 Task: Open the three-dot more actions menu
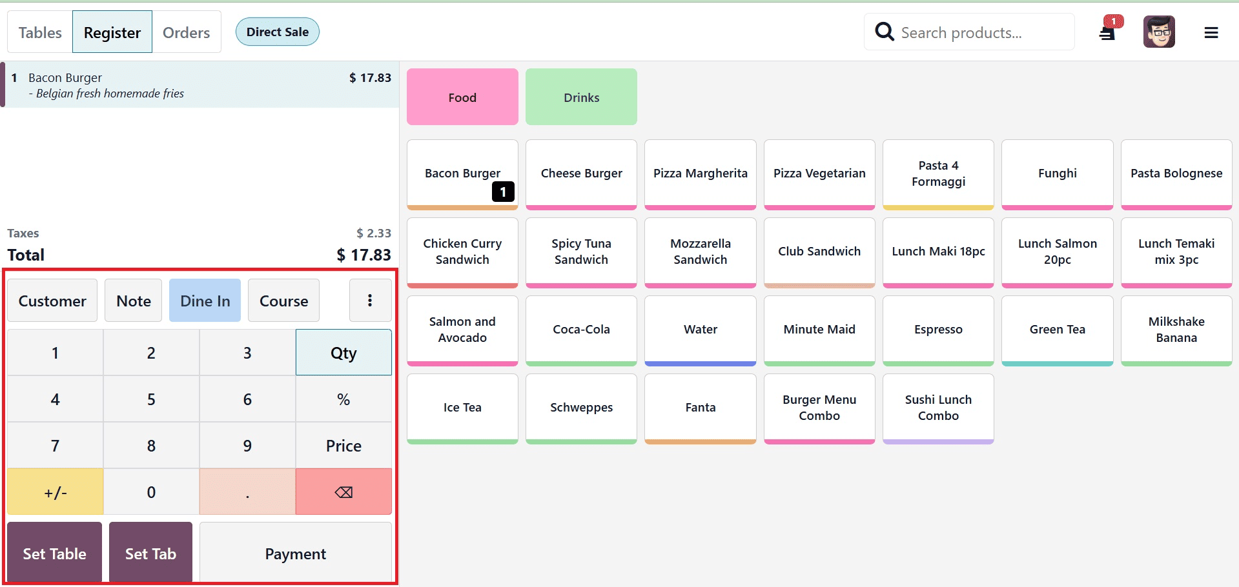coord(370,300)
